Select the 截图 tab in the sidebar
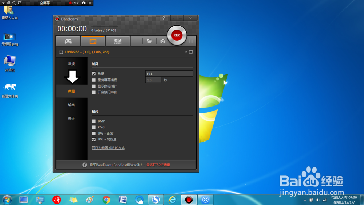364x205 pixels. pos(71,91)
